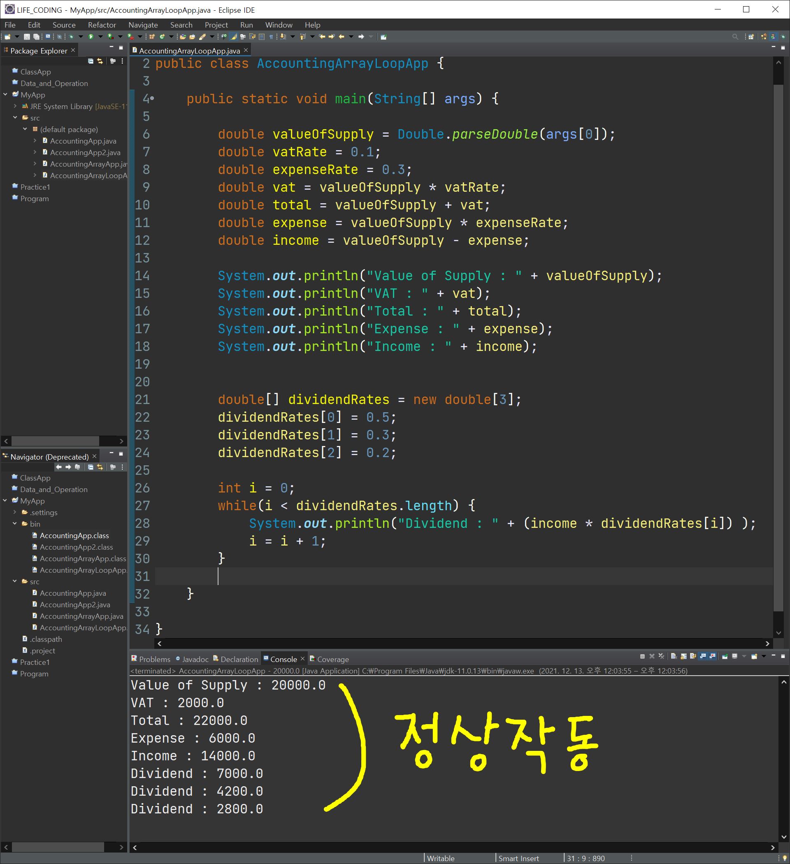The height and width of the screenshot is (864, 790).
Task: Open the Run button dropdown arrow
Action: [100, 37]
